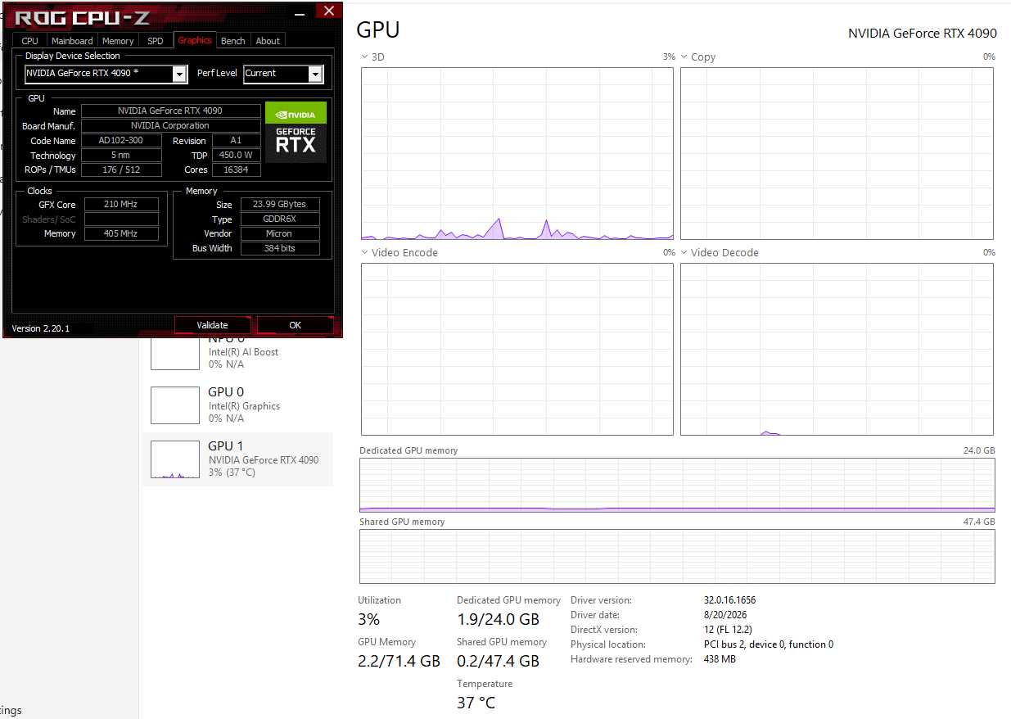Screen dimensions: 1011x719
Task: Click the Copy utilization graph
Action: coord(837,153)
